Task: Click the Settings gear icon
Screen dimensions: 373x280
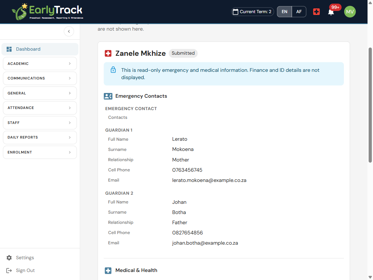Action: (9, 258)
